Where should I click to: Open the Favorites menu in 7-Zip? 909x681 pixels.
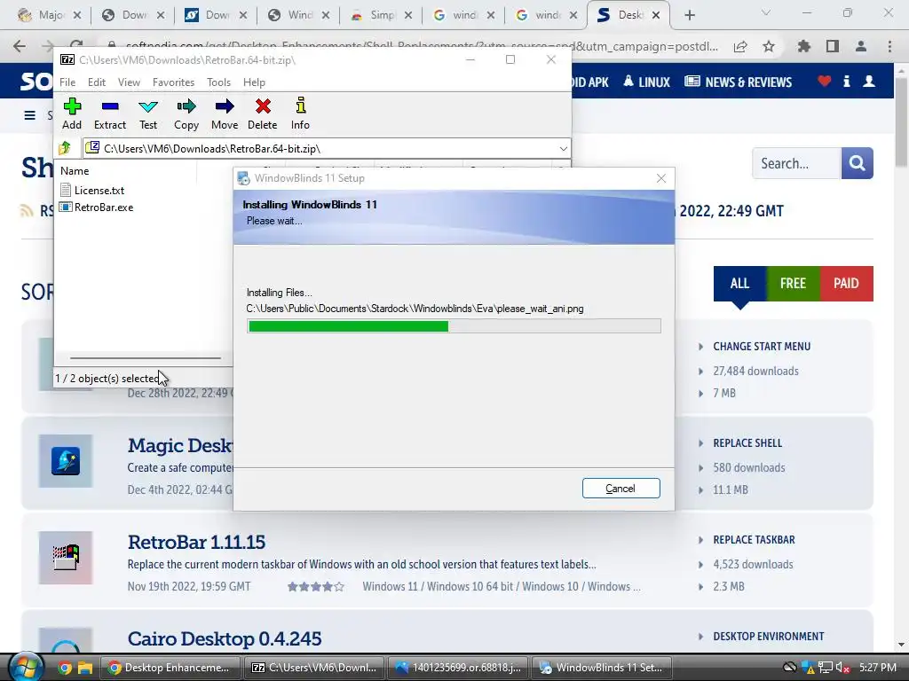(173, 82)
